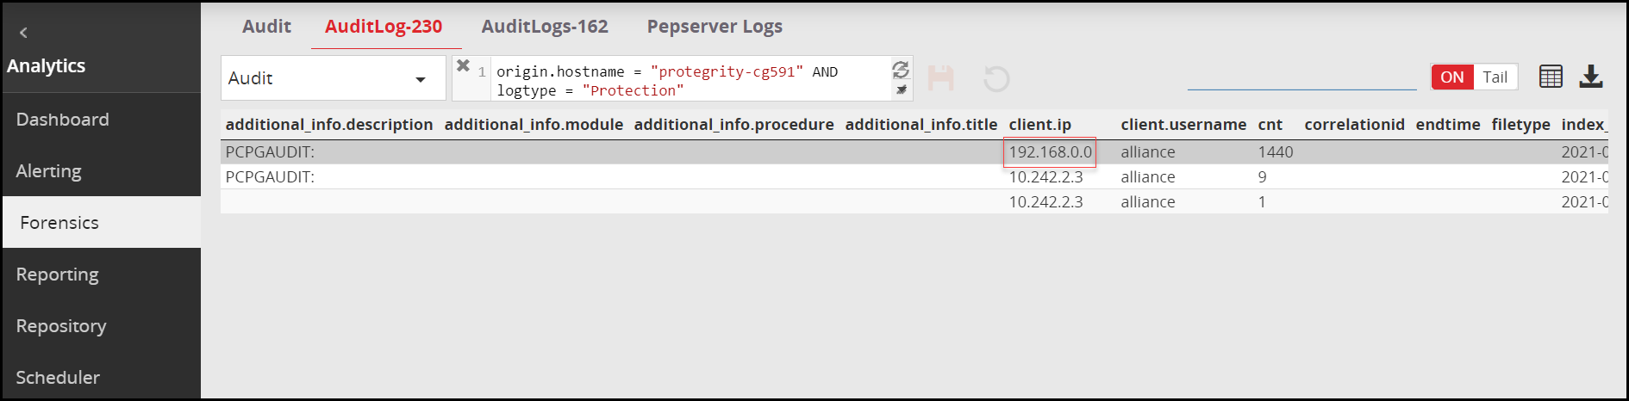Open Alerting in the sidebar

(x=49, y=171)
